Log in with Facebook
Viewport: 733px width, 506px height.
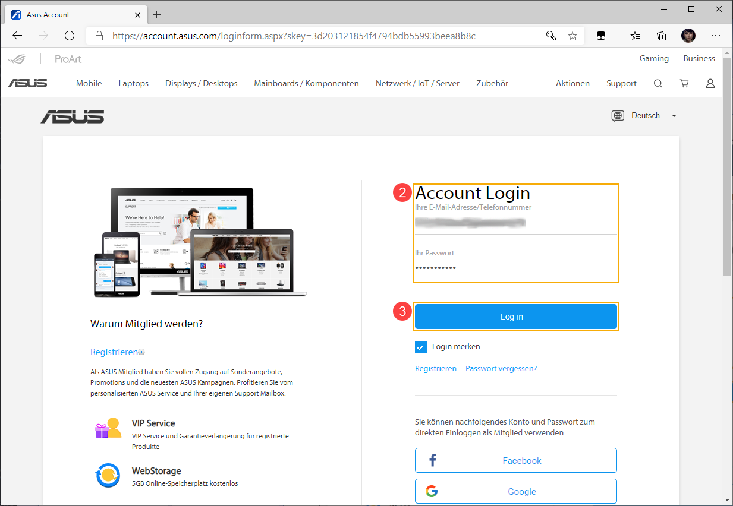(516, 460)
